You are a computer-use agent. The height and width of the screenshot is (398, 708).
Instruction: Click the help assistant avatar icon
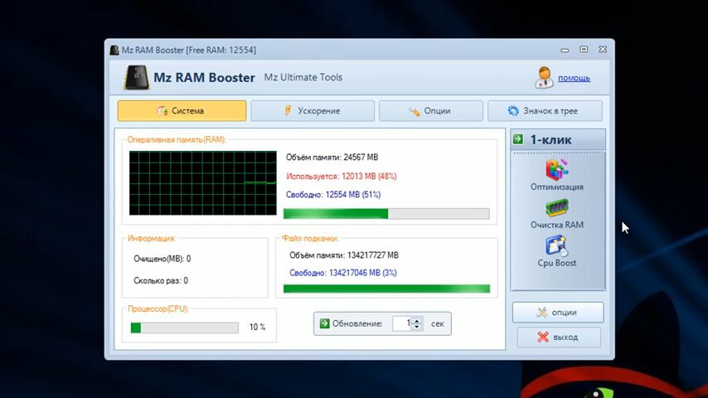tap(544, 77)
